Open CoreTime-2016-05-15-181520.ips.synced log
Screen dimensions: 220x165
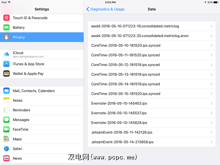tap(152, 94)
